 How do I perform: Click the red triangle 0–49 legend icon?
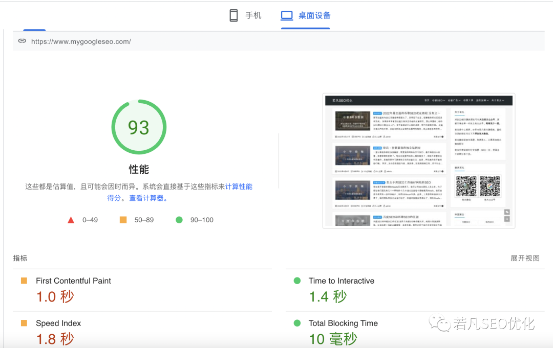71,220
